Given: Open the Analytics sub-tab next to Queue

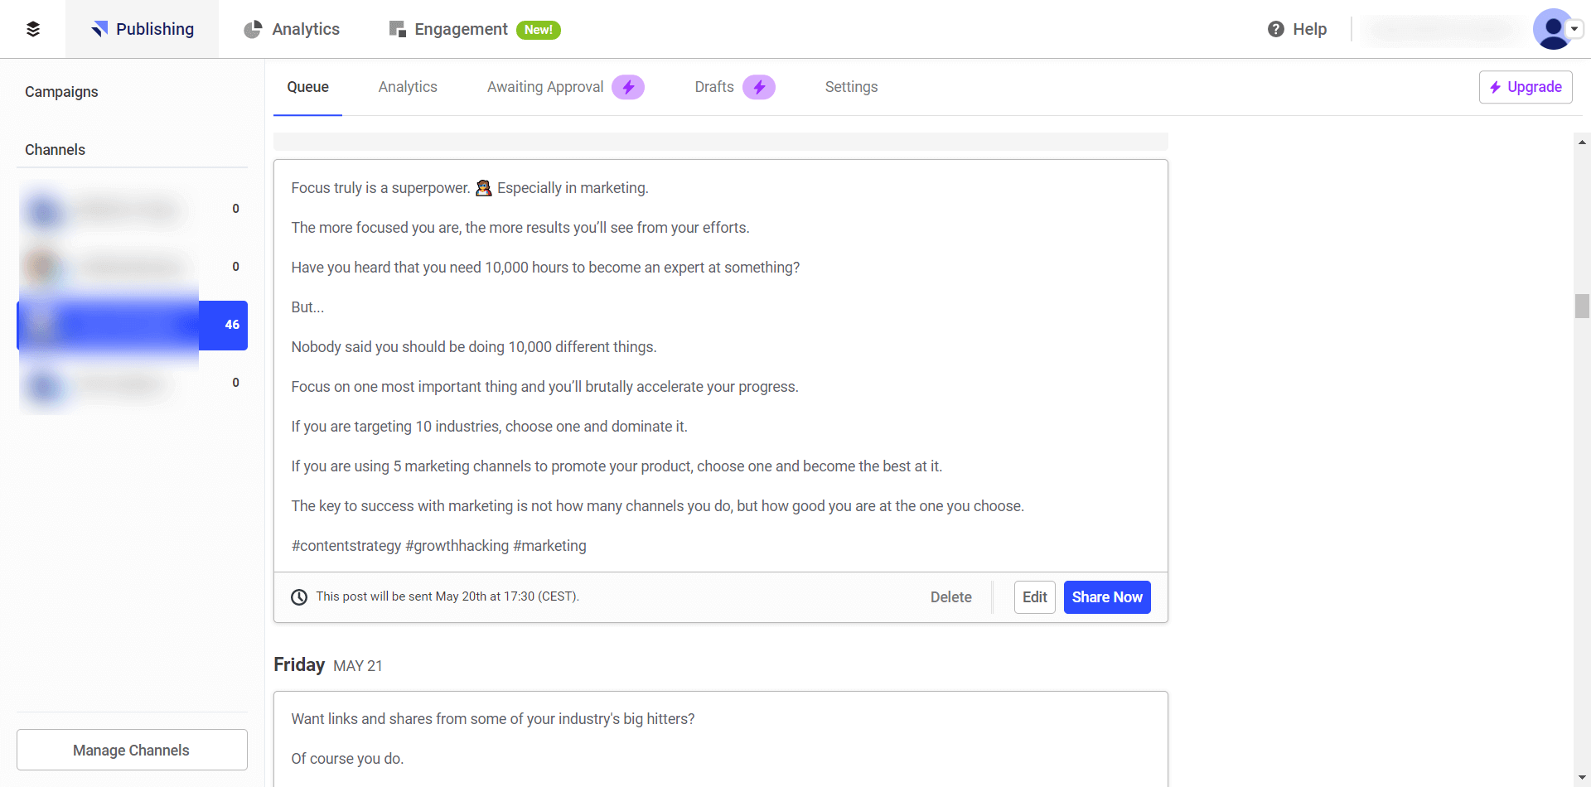Looking at the screenshot, I should [408, 87].
